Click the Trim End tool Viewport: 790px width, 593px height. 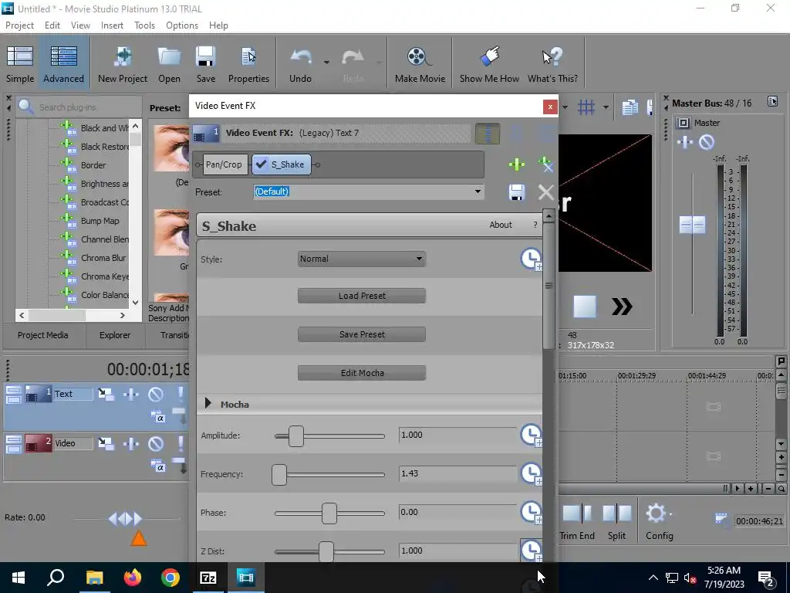pos(577,521)
